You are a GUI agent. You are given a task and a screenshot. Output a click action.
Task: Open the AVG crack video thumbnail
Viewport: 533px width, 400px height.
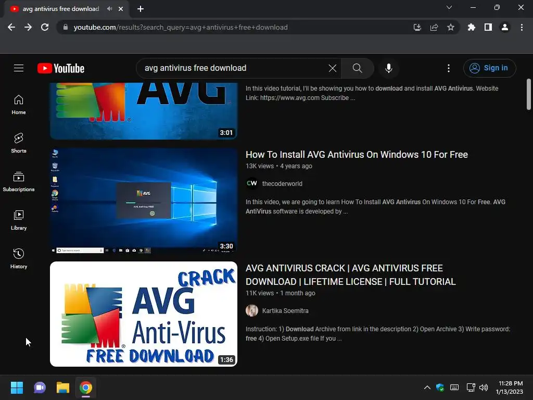(144, 314)
